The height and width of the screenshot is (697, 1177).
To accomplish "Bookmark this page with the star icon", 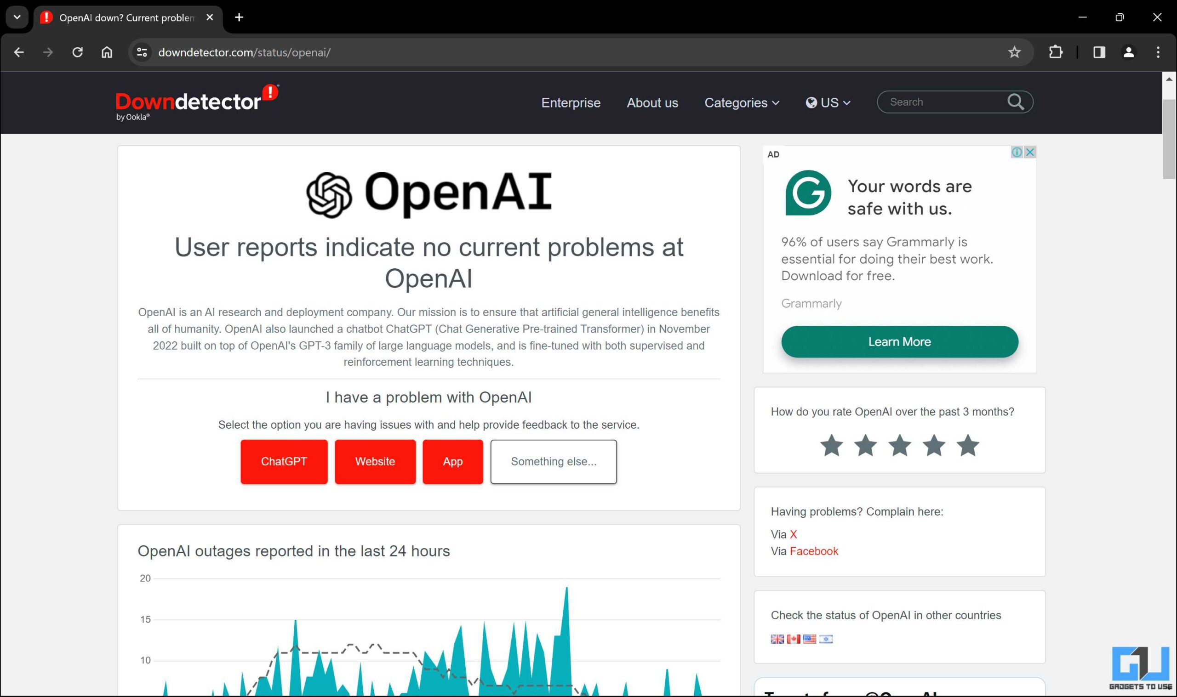I will click(1014, 52).
